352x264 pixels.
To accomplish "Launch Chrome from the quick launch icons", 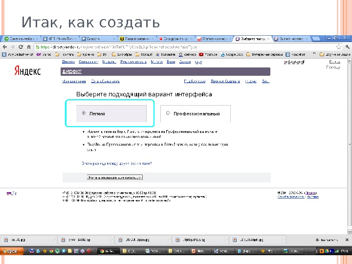I will coord(51,251).
